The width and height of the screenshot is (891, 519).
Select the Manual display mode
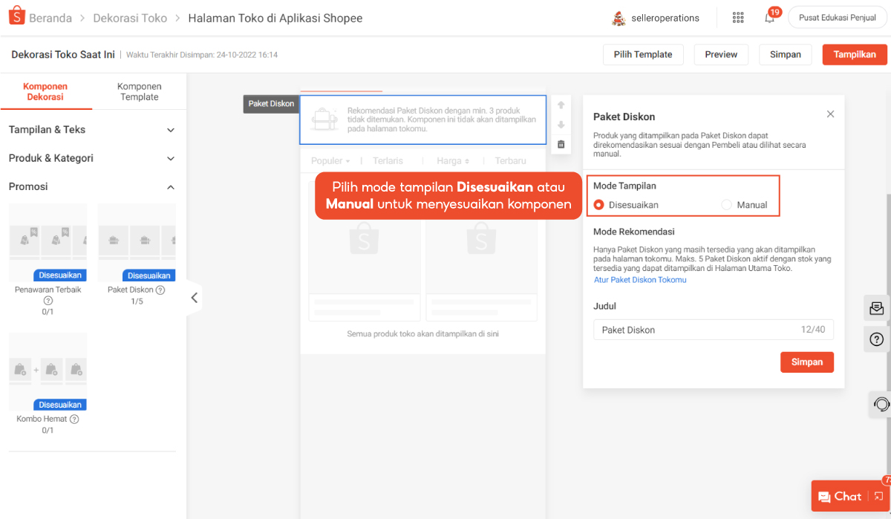pos(727,205)
